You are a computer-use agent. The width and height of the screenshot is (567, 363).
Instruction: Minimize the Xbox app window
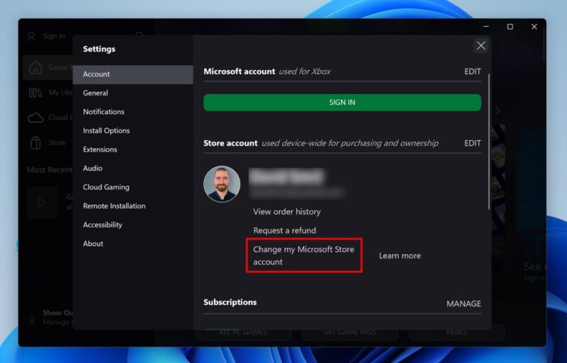coord(486,27)
